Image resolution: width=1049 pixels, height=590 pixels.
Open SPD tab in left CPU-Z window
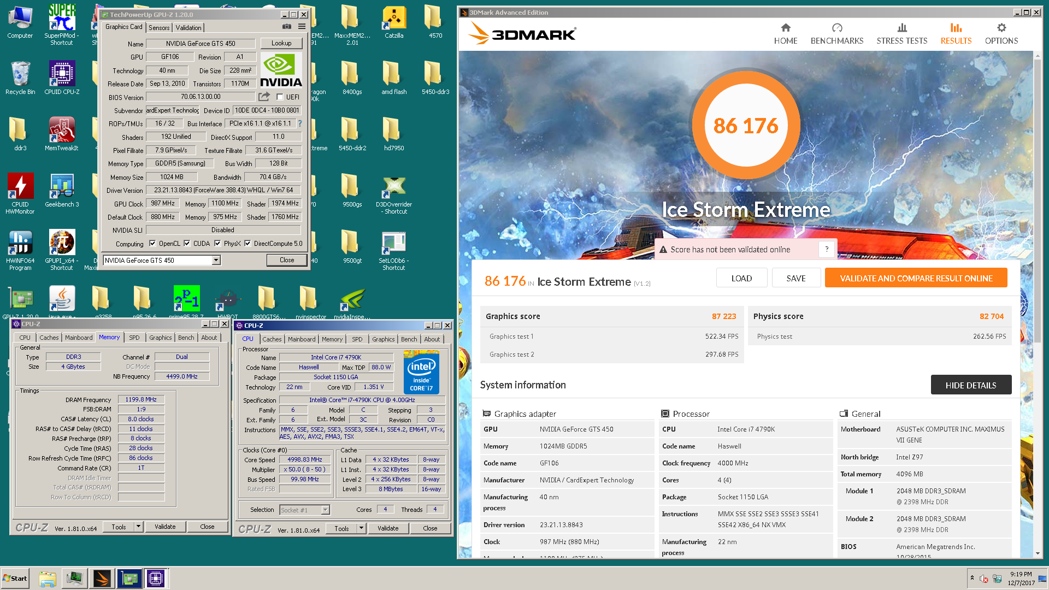[134, 338]
